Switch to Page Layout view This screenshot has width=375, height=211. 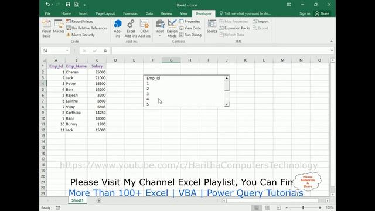click(x=267, y=207)
